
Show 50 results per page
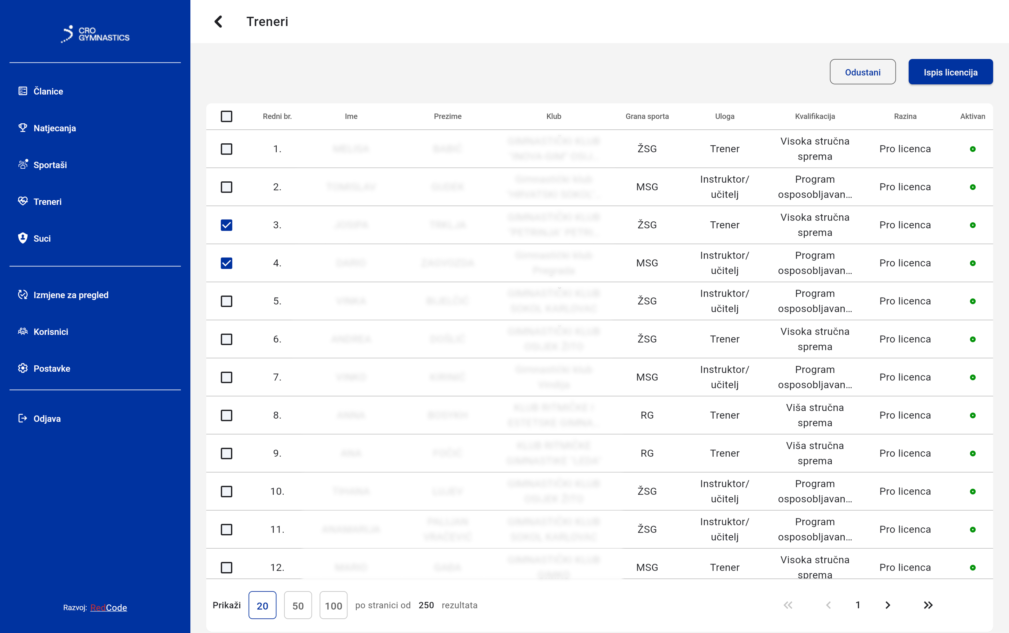(x=298, y=605)
